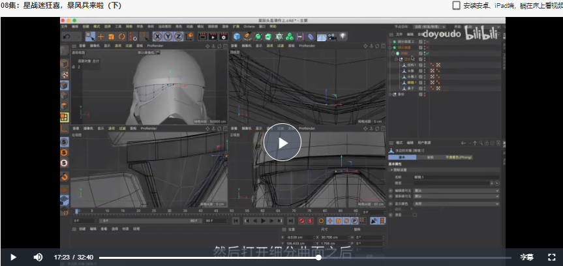Open Render Settings clapperboard with gear
Image resolution: width=563 pixels, height=266 pixels.
(224, 37)
